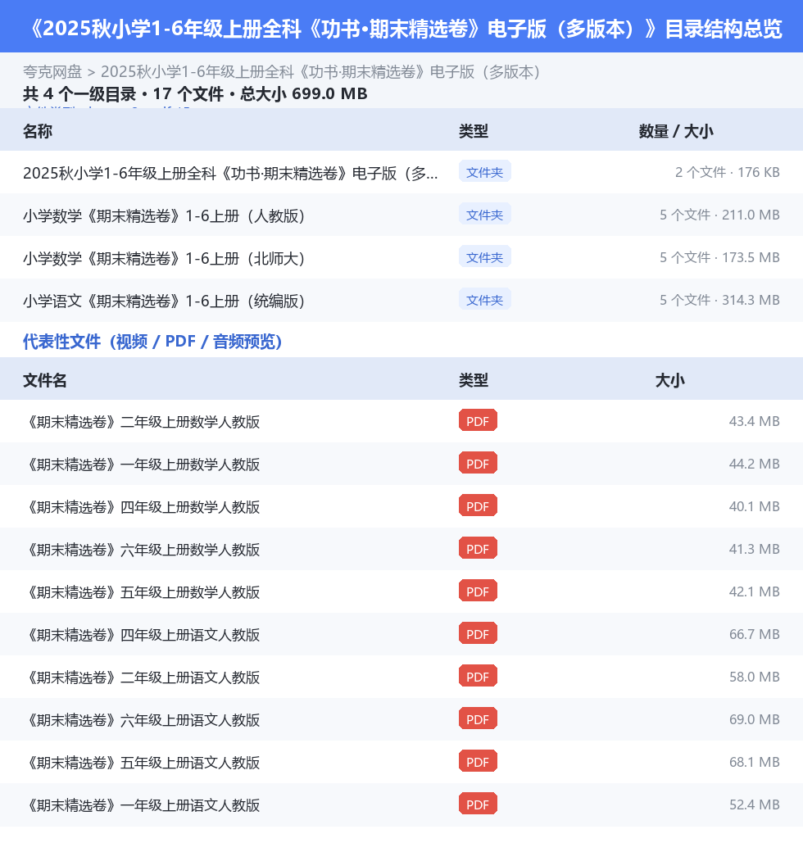Click PDF badge for 一年级上册数学人教版

pyautogui.click(x=478, y=463)
